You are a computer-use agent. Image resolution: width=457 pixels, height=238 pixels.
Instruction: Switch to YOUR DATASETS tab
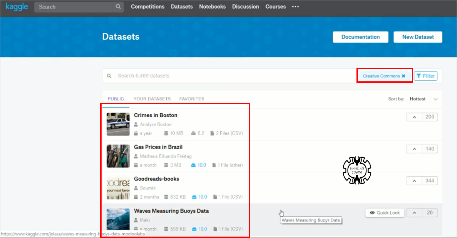pyautogui.click(x=152, y=99)
